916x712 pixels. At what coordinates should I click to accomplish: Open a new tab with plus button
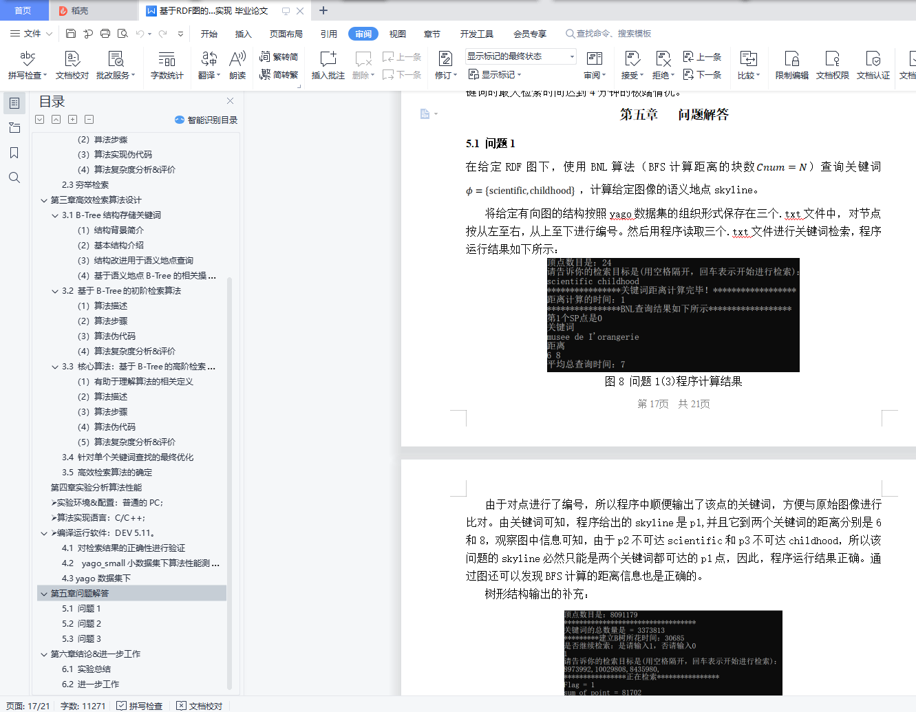click(x=323, y=10)
